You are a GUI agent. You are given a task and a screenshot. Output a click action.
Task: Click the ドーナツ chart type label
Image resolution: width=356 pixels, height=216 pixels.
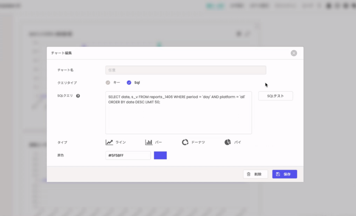click(198, 142)
